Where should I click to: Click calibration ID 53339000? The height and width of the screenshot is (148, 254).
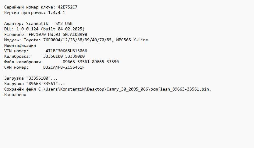[75, 57]
